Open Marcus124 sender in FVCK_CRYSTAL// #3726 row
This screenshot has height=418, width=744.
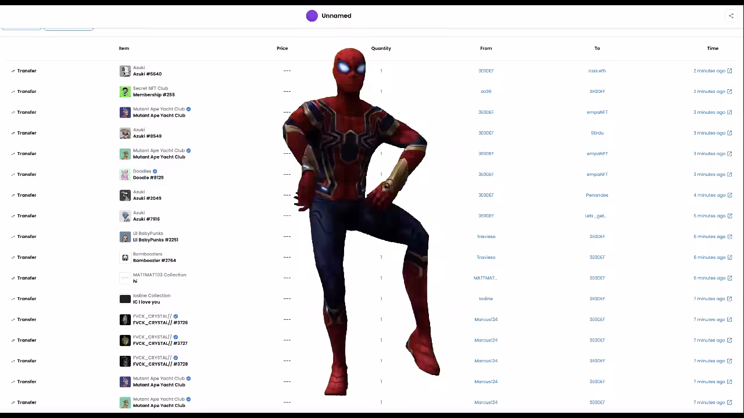pyautogui.click(x=486, y=320)
